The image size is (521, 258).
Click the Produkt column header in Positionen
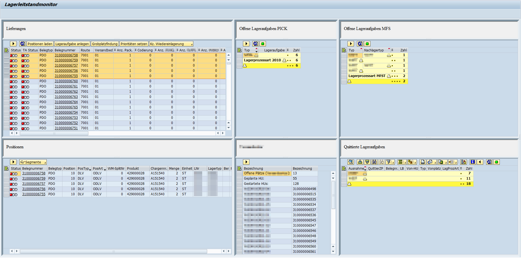(133, 169)
